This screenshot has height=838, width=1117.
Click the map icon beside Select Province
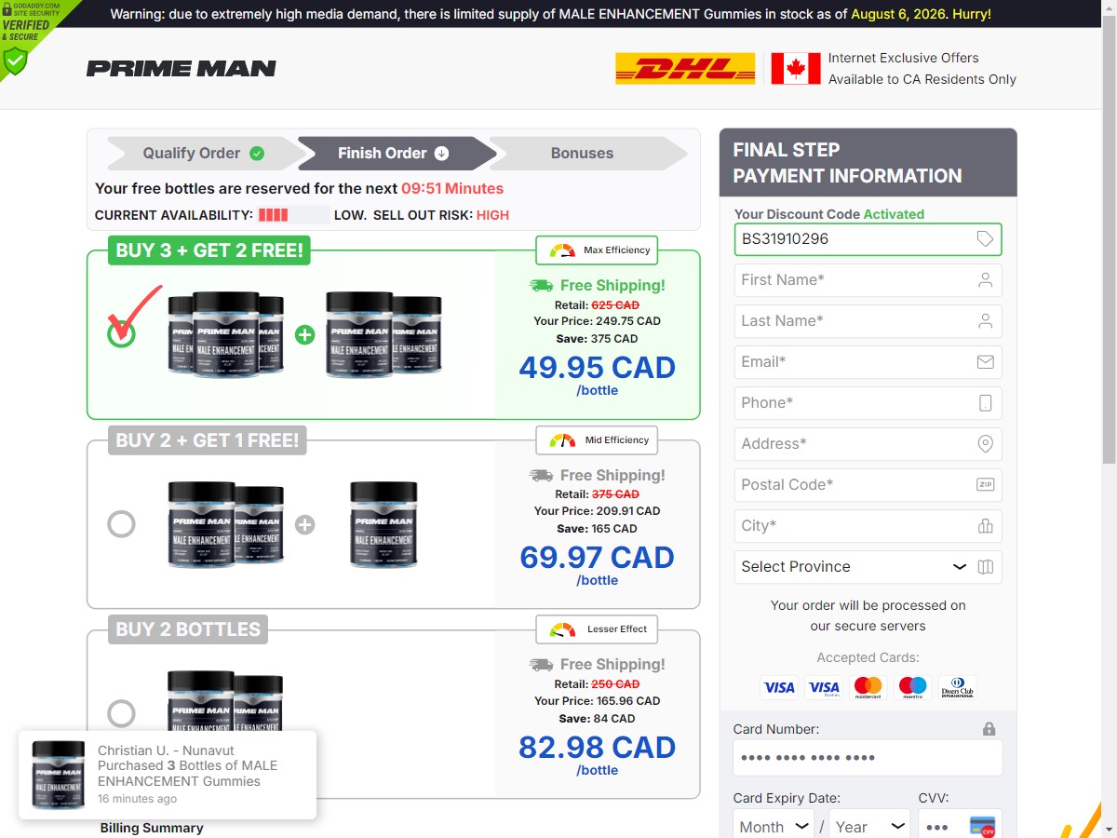[986, 567]
